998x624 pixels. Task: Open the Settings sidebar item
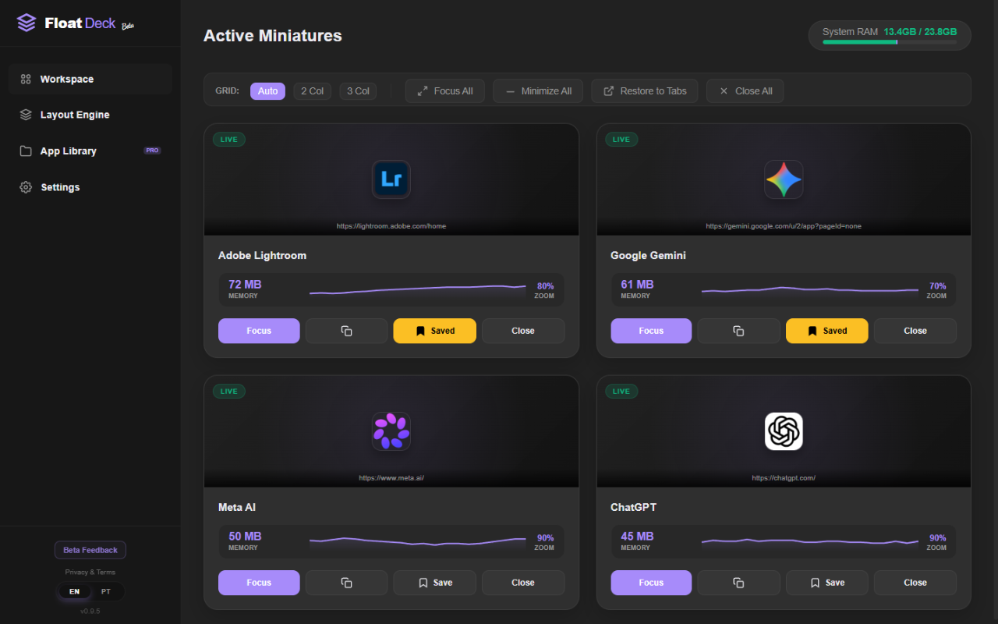pos(90,187)
